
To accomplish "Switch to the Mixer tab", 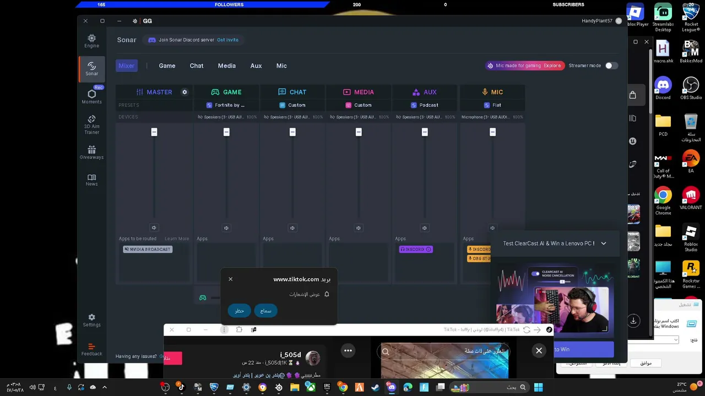I will [126, 65].
